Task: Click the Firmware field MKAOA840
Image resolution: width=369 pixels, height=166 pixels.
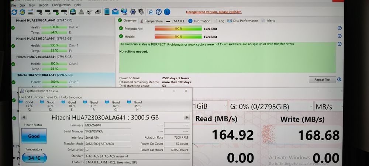Action: coord(107,125)
